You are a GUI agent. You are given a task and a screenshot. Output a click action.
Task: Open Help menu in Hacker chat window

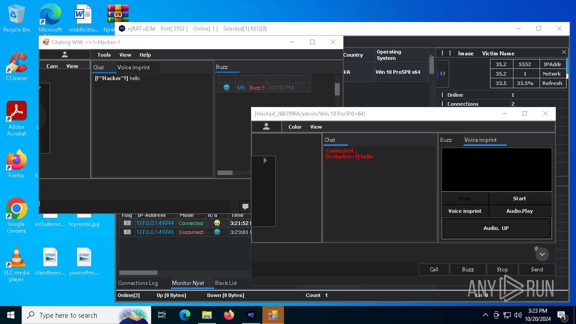pyautogui.click(x=145, y=55)
